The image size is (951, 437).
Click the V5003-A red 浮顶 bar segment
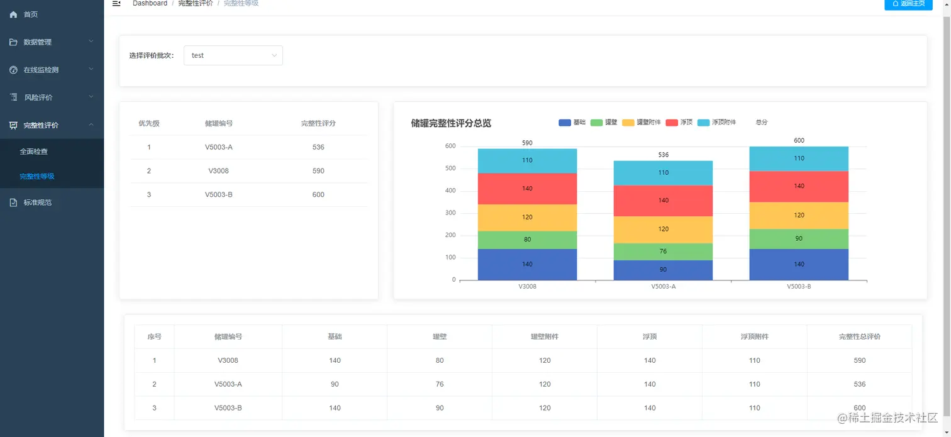[663, 201]
